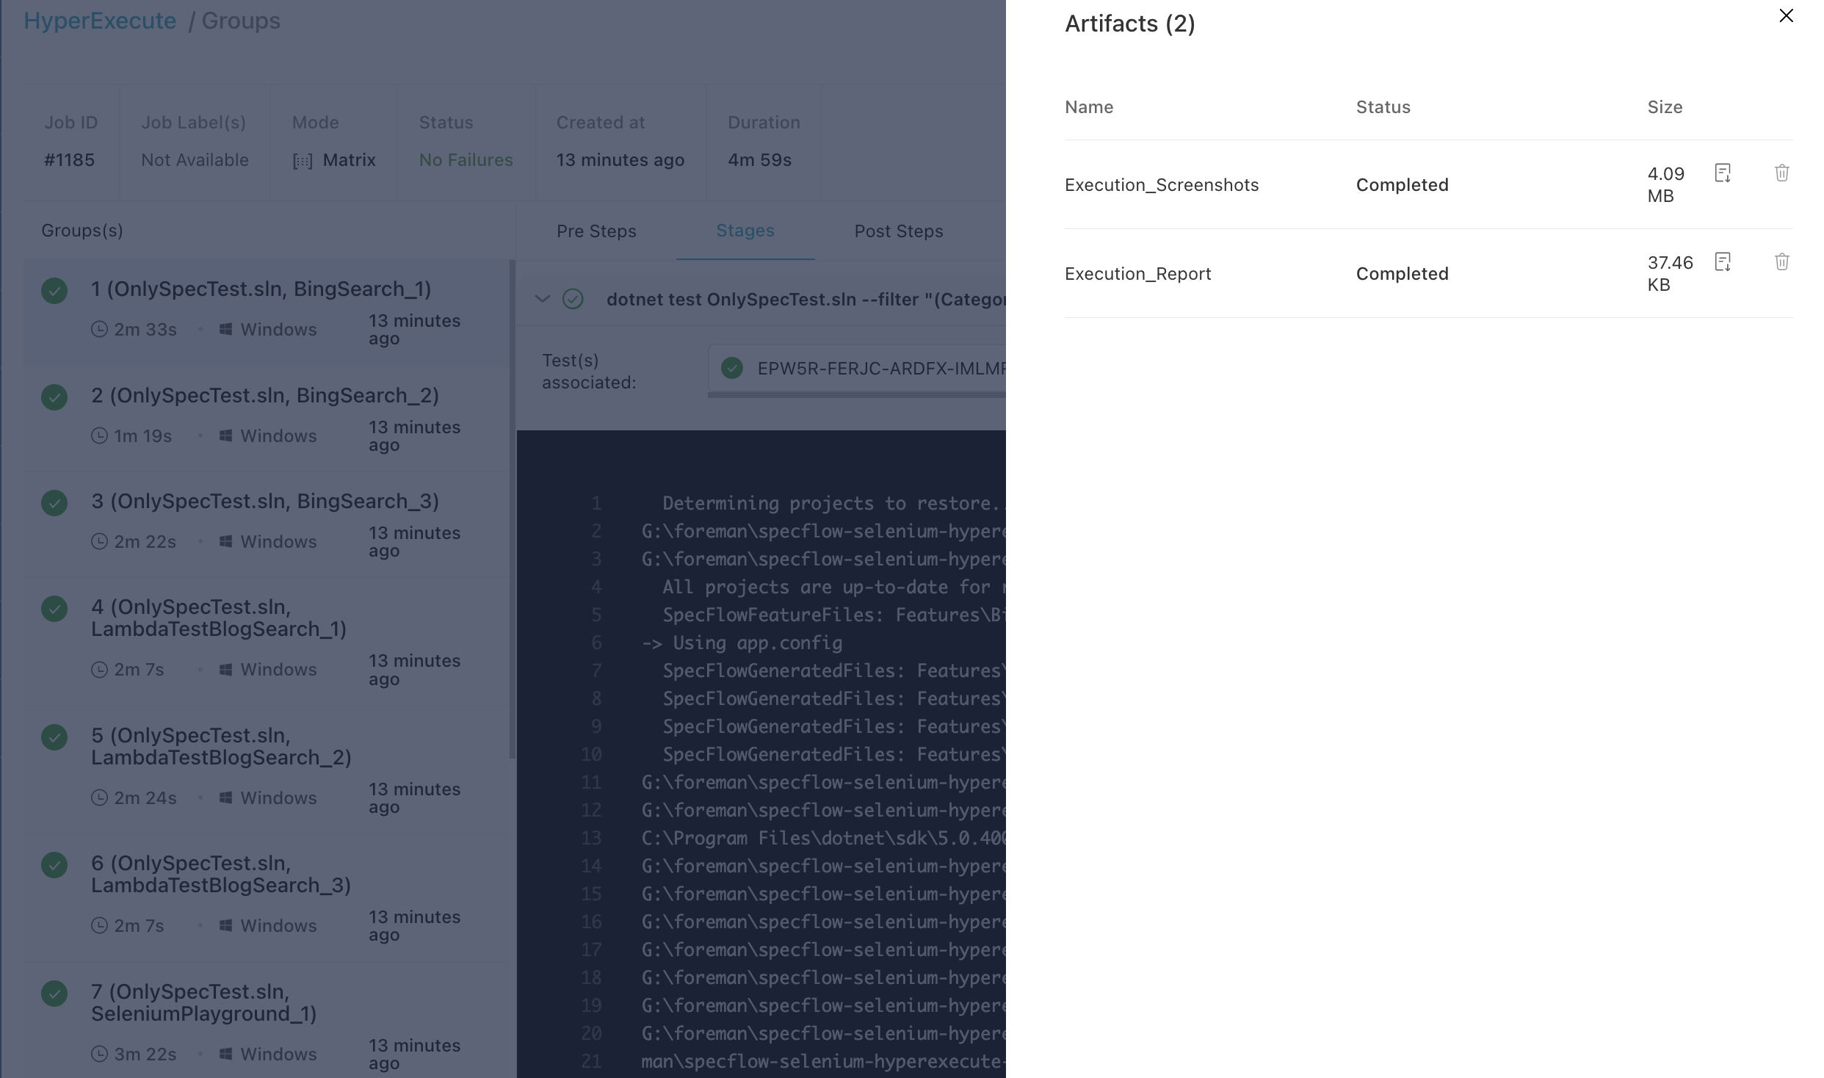Screen dimensions: 1824x1078
Task: Click green check icon of LambdaTestBlogSearch_3 group
Action: tap(54, 865)
